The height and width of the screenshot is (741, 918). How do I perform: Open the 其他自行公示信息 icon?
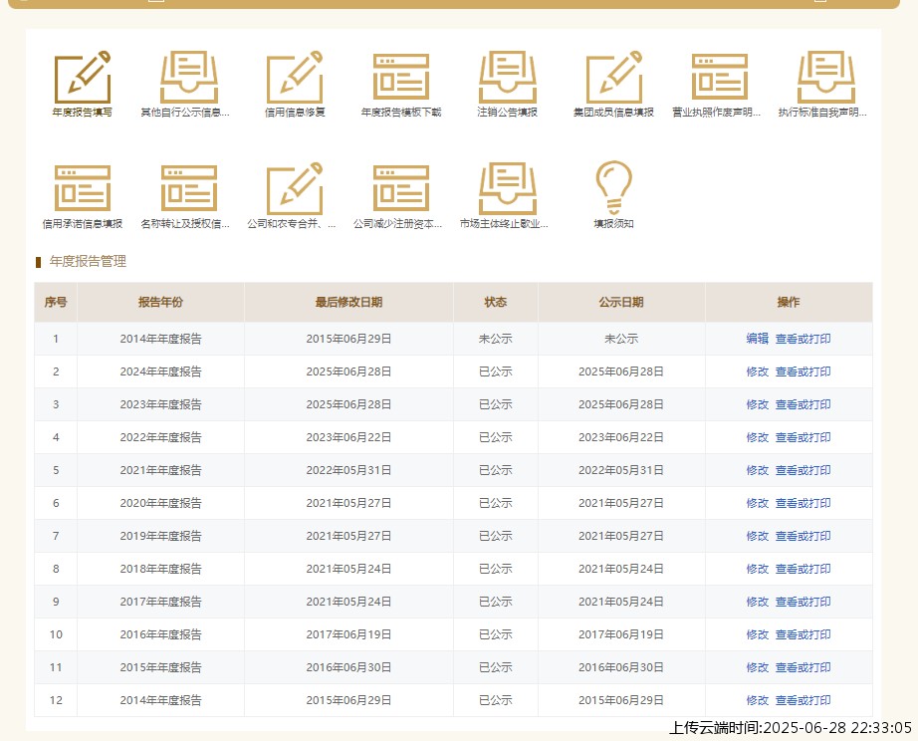[189, 77]
